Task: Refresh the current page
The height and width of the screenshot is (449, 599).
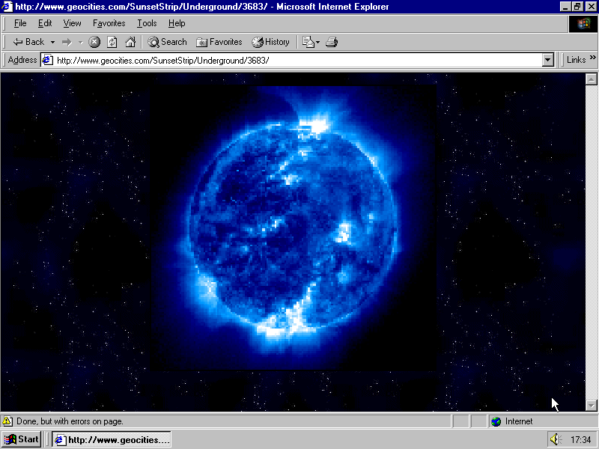Action: [x=112, y=42]
